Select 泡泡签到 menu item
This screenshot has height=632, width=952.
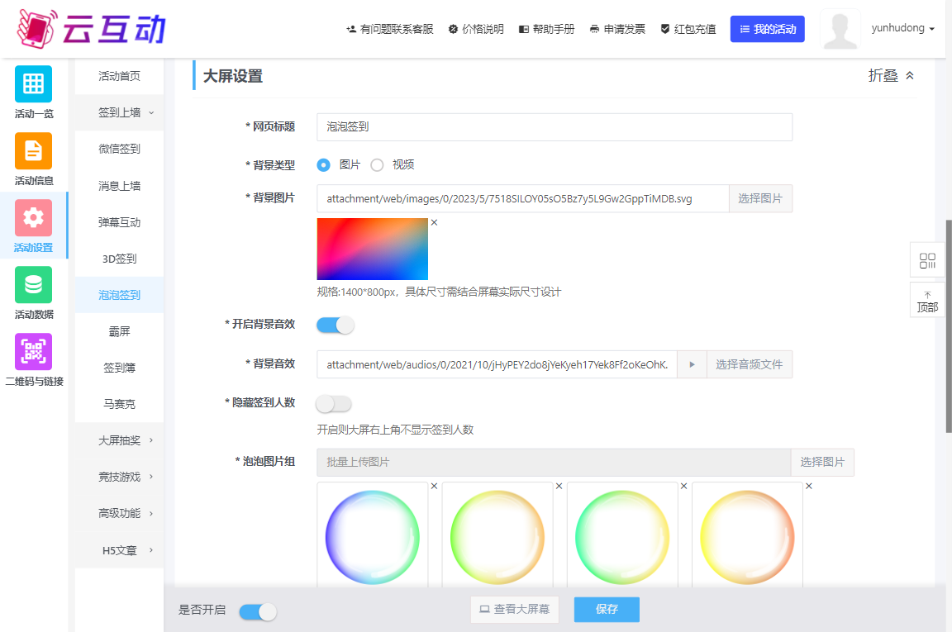120,295
